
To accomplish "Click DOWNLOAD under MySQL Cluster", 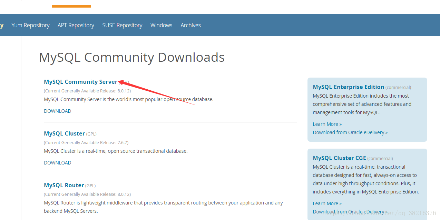I will click(58, 163).
